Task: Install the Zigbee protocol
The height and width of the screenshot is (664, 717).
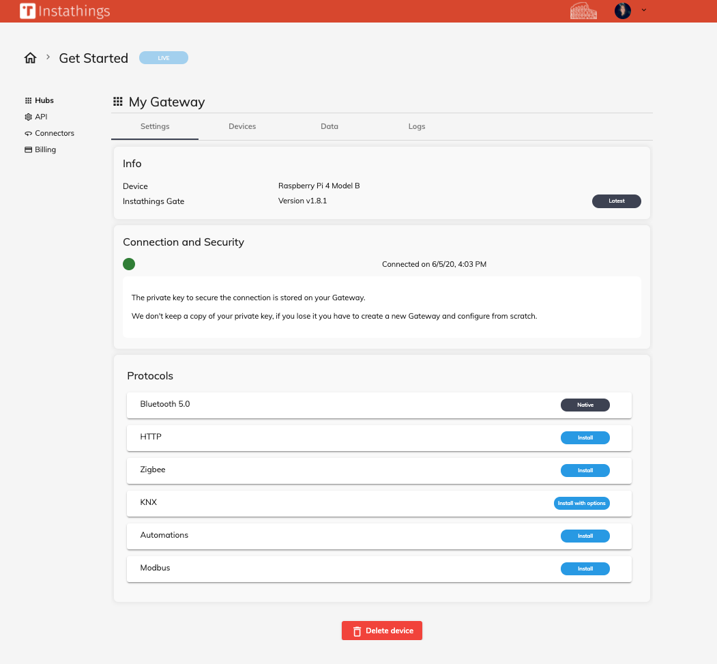Action: click(585, 471)
